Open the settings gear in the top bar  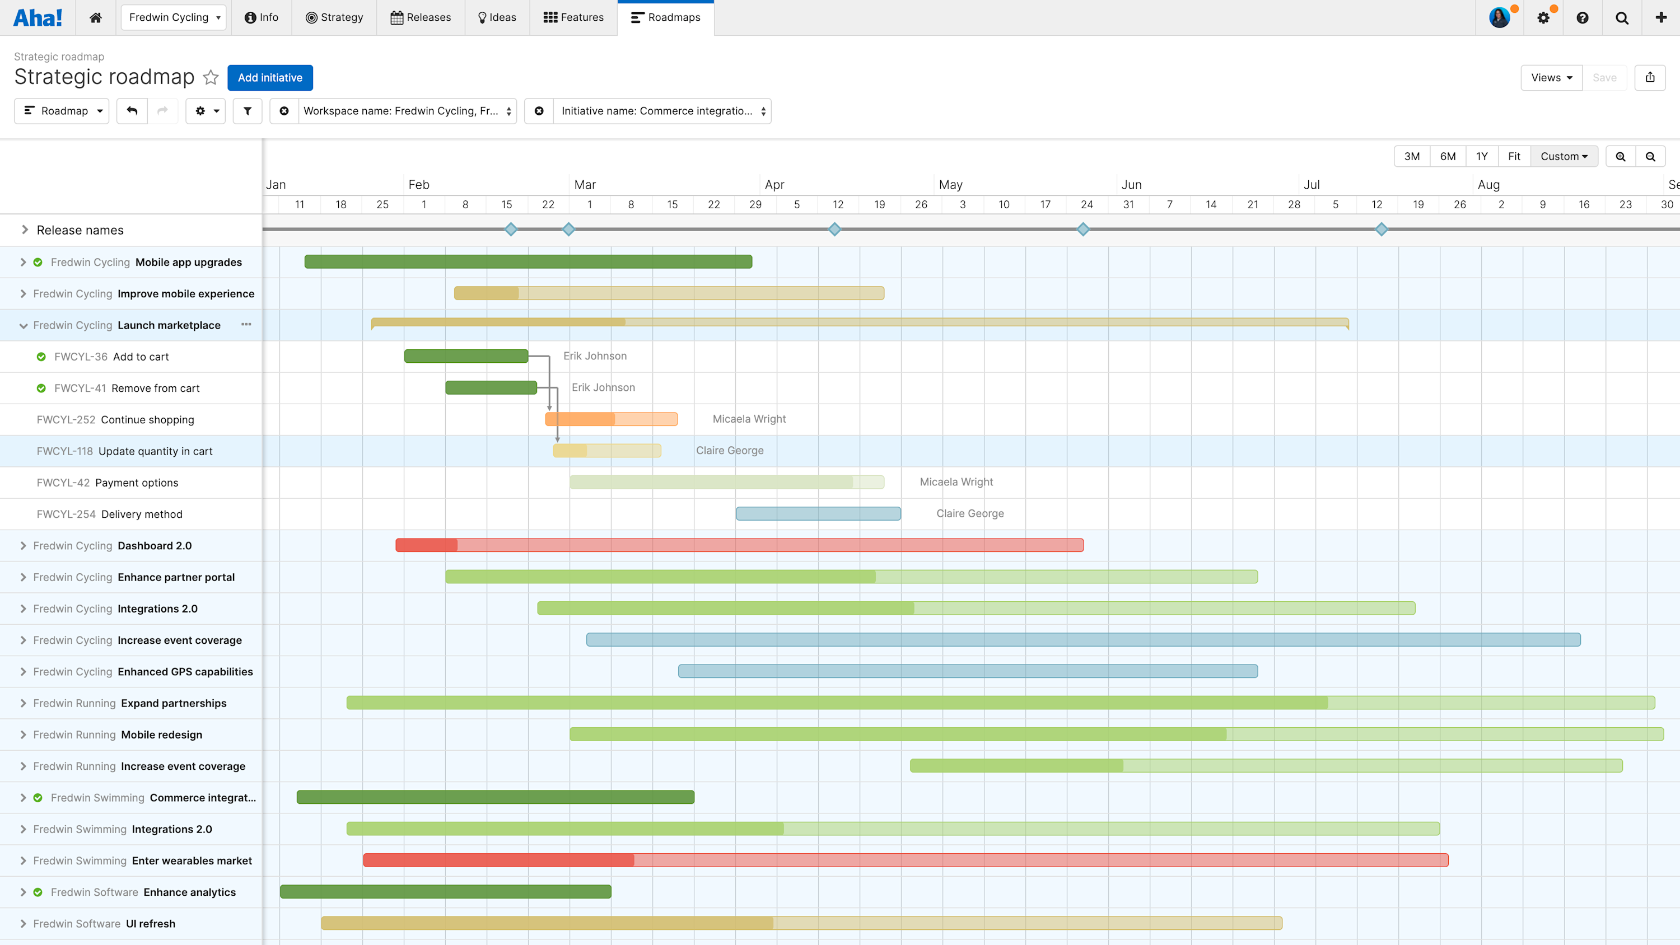tap(1543, 17)
